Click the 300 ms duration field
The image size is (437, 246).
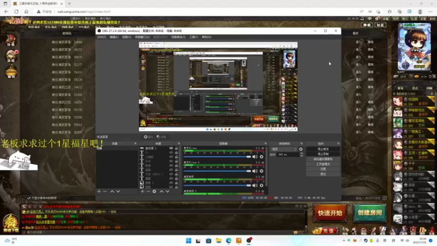click(288, 154)
